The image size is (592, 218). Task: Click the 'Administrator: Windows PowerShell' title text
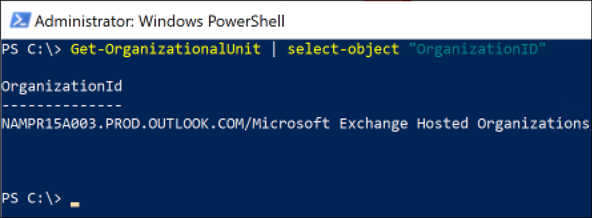[x=159, y=21]
